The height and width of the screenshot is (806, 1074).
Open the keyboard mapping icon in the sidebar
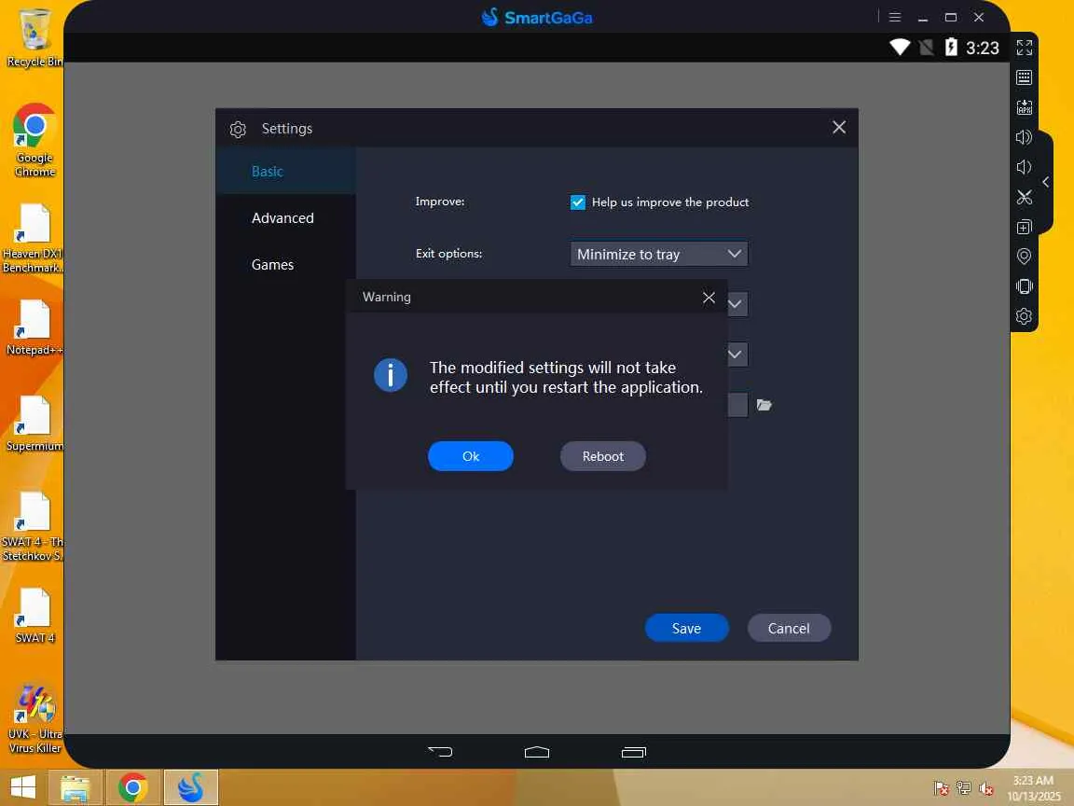(1024, 77)
